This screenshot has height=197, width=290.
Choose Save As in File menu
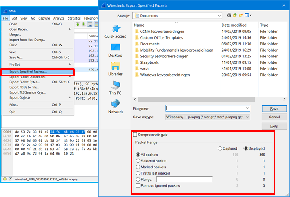tap(38, 57)
